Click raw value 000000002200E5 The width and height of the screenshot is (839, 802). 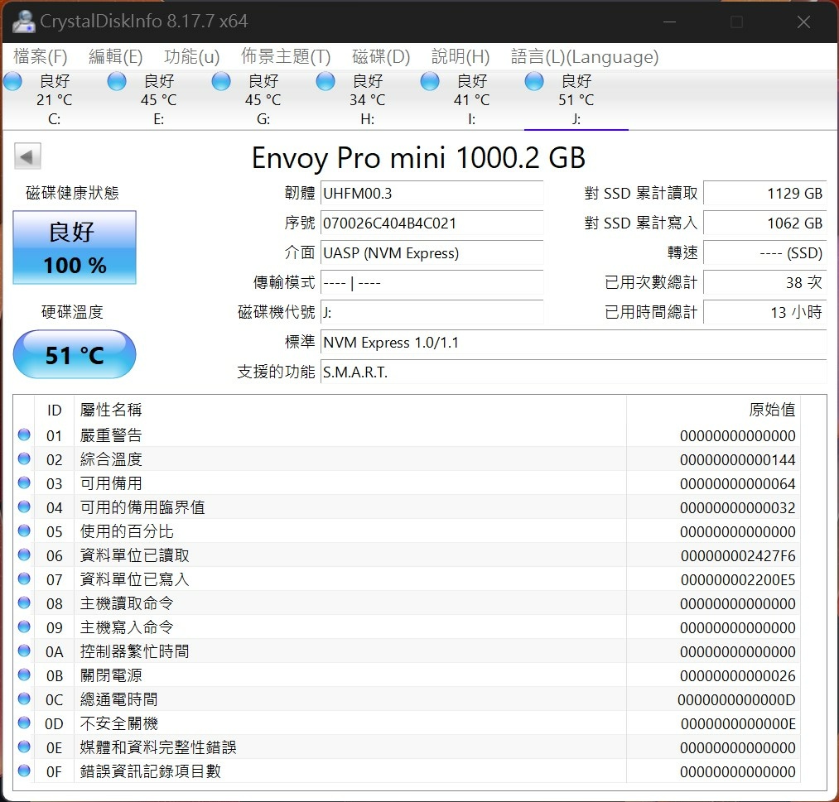tap(738, 580)
